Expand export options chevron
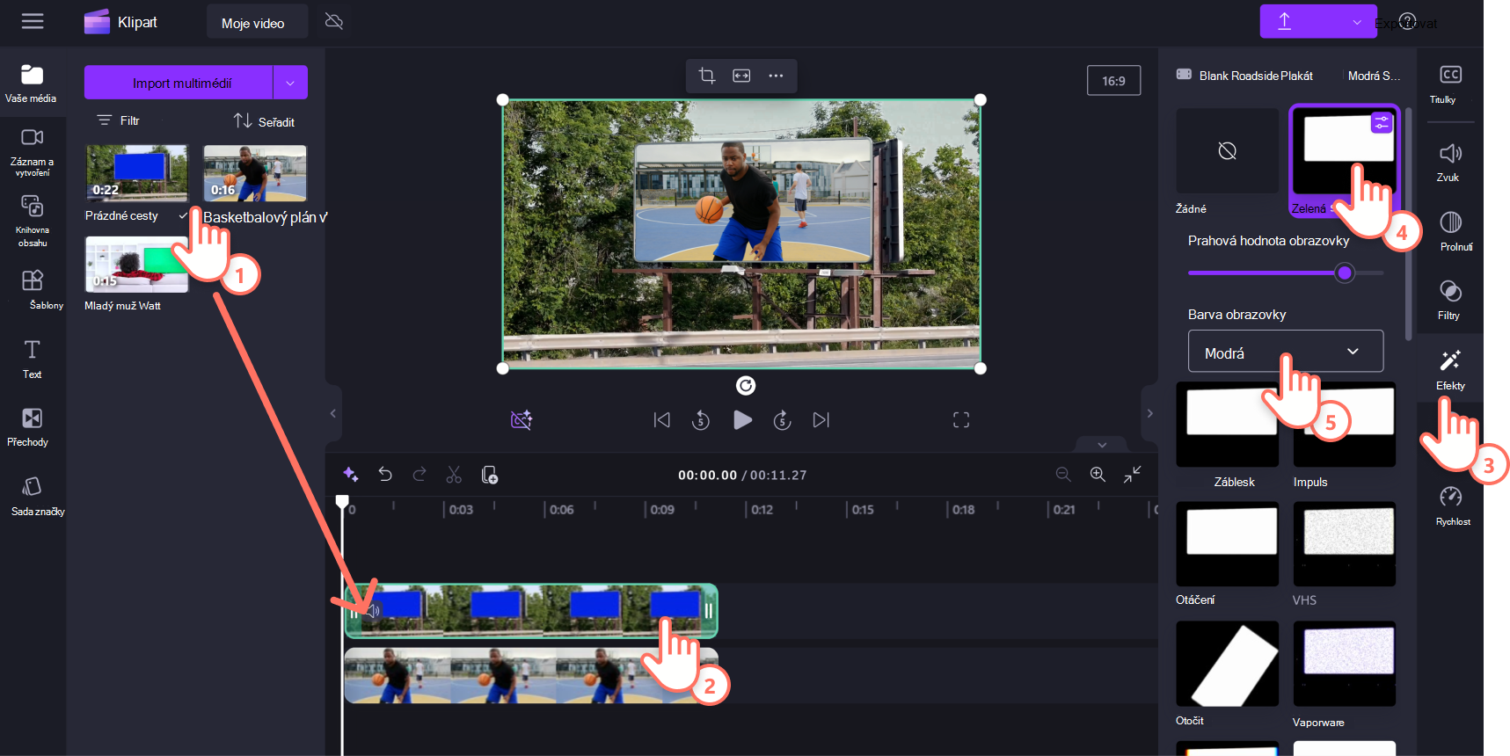Viewport: 1510px width, 756px height. click(1357, 21)
